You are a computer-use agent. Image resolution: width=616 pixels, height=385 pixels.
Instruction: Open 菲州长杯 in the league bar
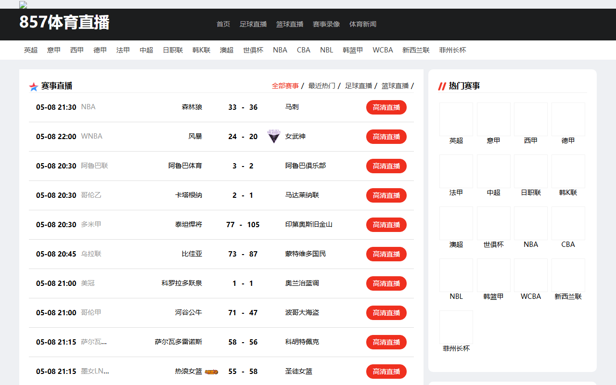tap(452, 50)
